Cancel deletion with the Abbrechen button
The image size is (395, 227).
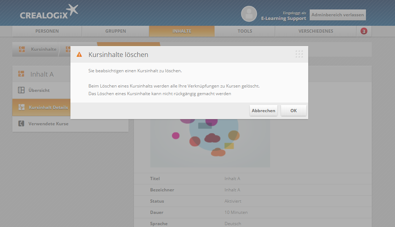[263, 111]
